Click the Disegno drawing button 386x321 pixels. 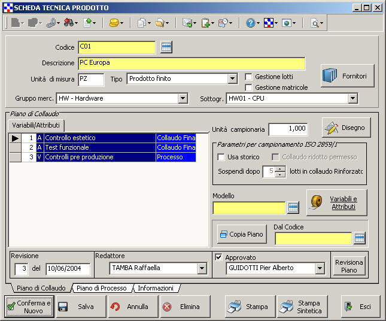[x=346, y=128]
